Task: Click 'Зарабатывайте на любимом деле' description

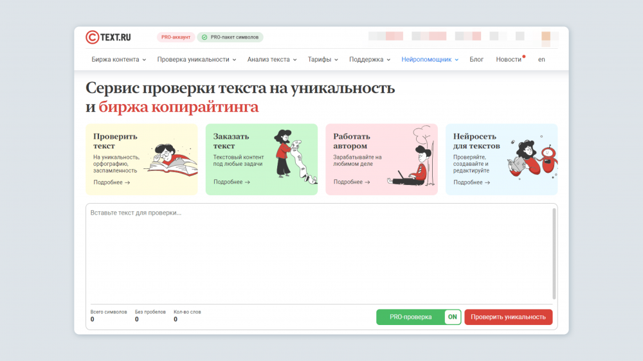Action: click(357, 160)
